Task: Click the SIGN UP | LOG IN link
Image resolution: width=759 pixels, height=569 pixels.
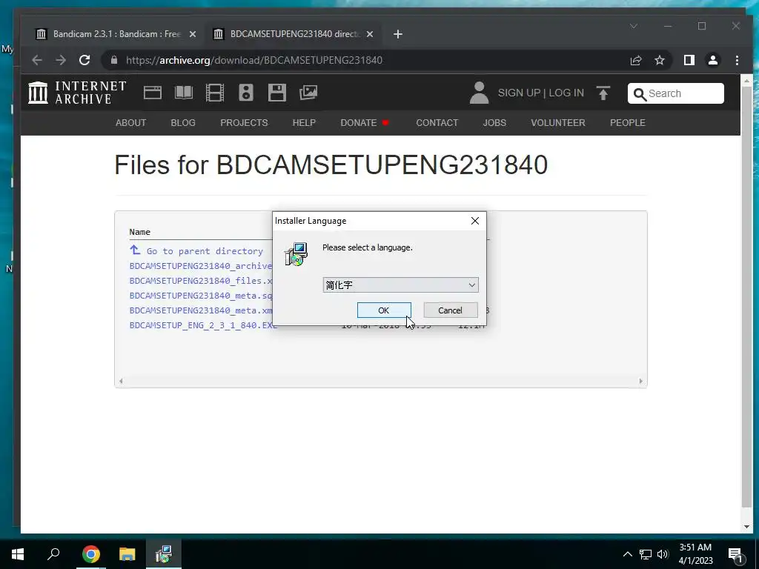Action: 540,93
